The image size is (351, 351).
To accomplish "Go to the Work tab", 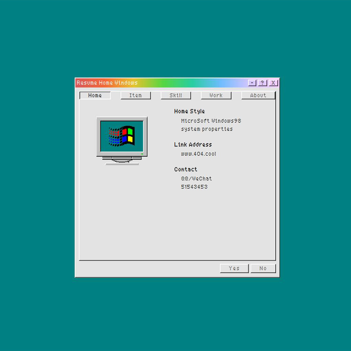I will tap(216, 95).
